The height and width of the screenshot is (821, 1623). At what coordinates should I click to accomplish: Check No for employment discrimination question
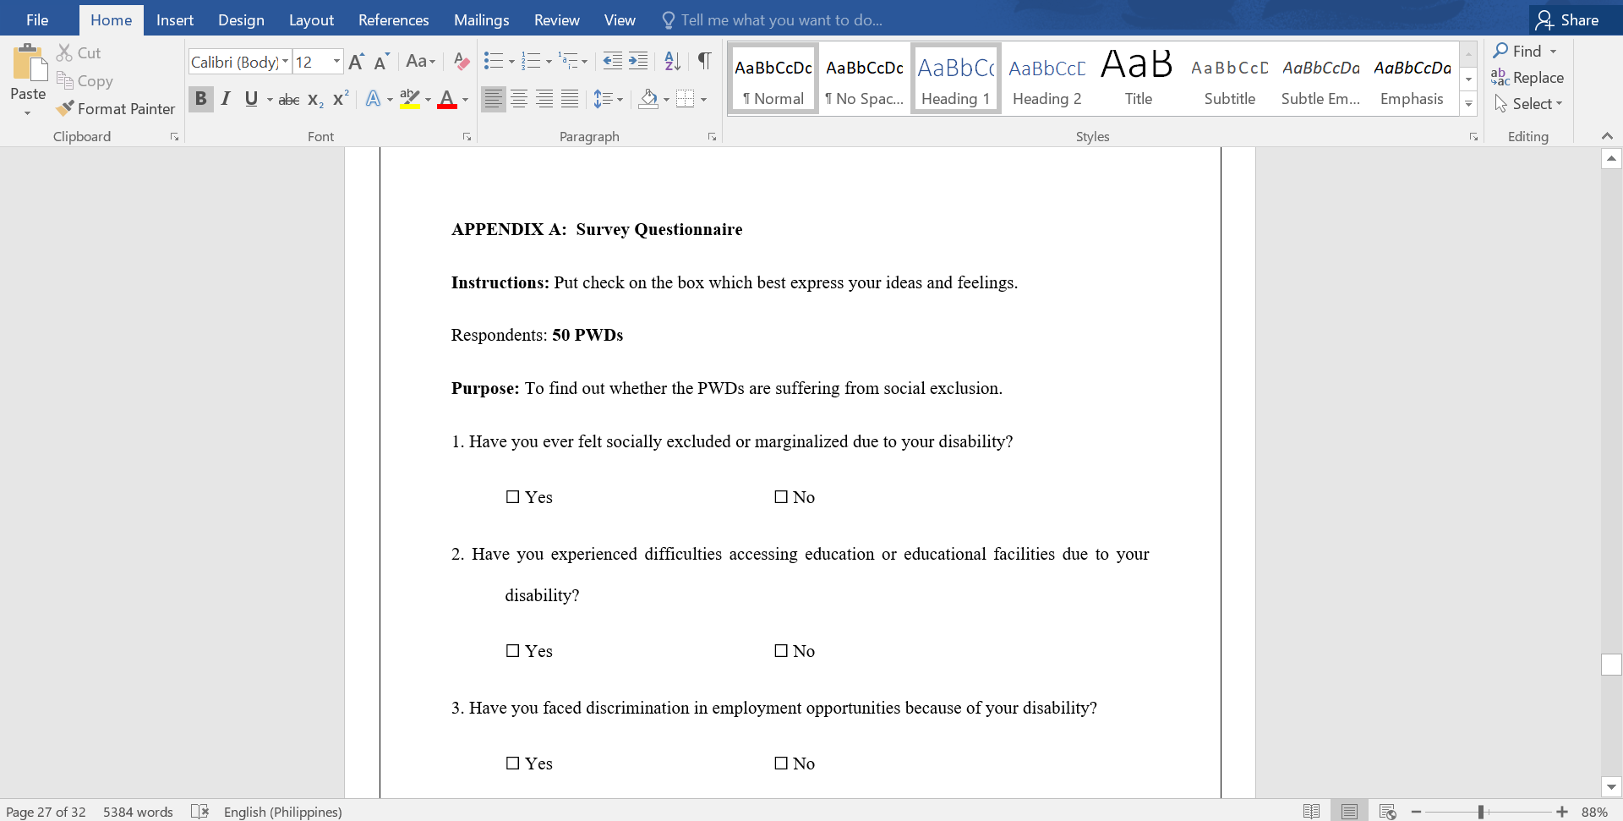(781, 764)
